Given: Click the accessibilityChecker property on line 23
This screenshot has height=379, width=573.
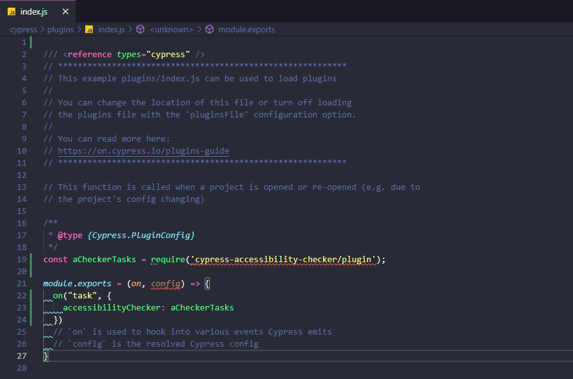Looking at the screenshot, I should pyautogui.click(x=111, y=307).
